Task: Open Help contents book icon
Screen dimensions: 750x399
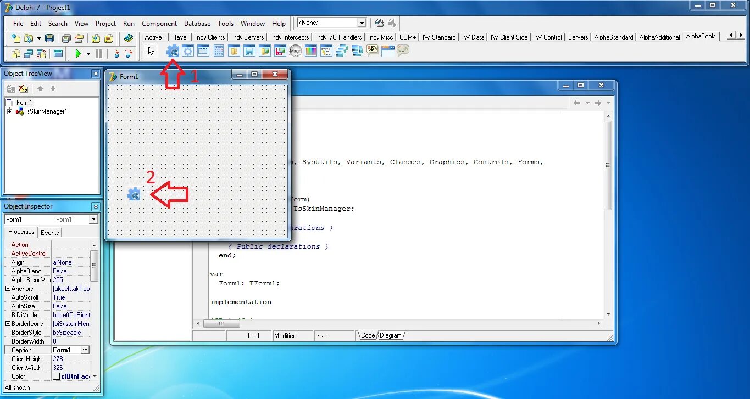Action: [x=128, y=38]
